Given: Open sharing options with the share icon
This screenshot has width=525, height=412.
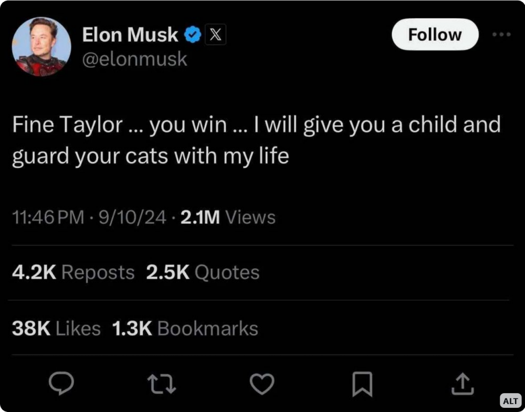Looking at the screenshot, I should 463,384.
